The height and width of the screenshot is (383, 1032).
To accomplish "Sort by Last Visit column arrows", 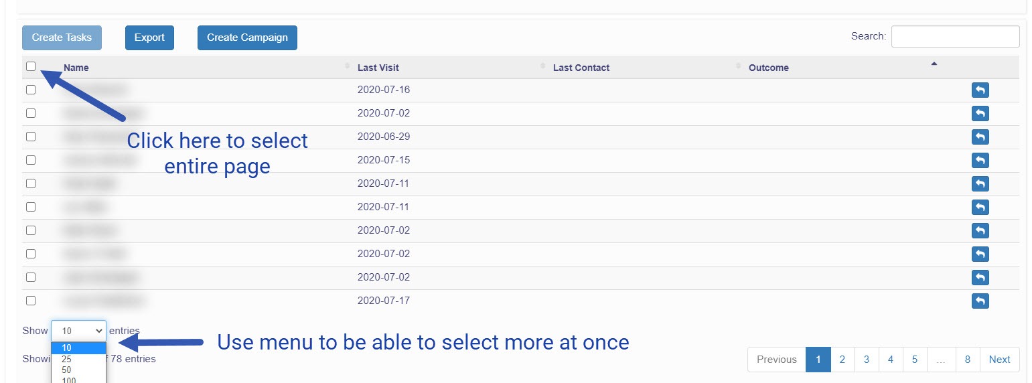I will pyautogui.click(x=542, y=66).
